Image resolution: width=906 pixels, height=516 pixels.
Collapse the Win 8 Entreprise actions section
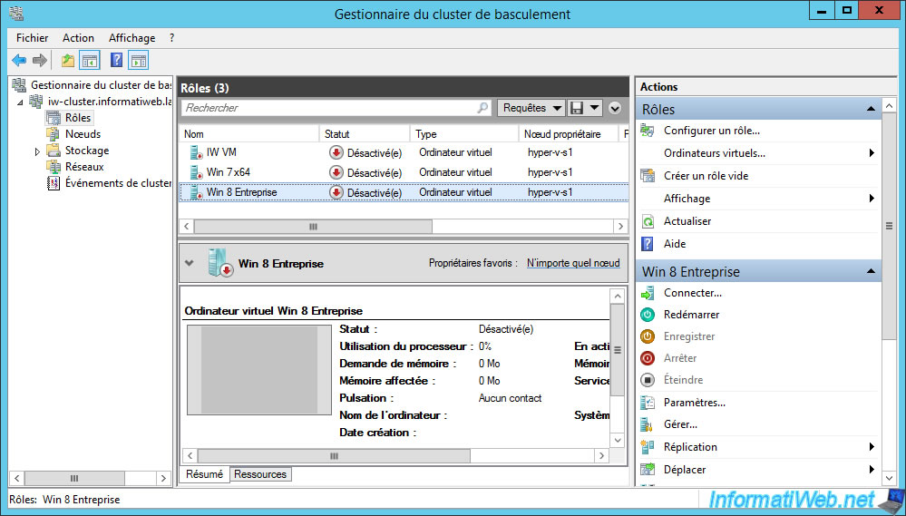871,271
